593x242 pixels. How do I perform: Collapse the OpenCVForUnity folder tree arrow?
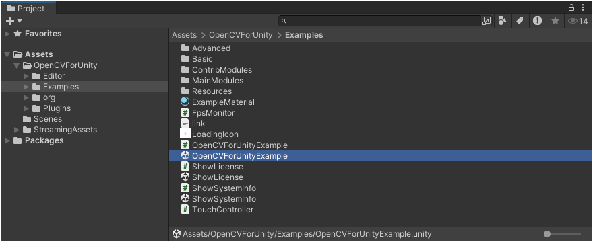point(16,65)
